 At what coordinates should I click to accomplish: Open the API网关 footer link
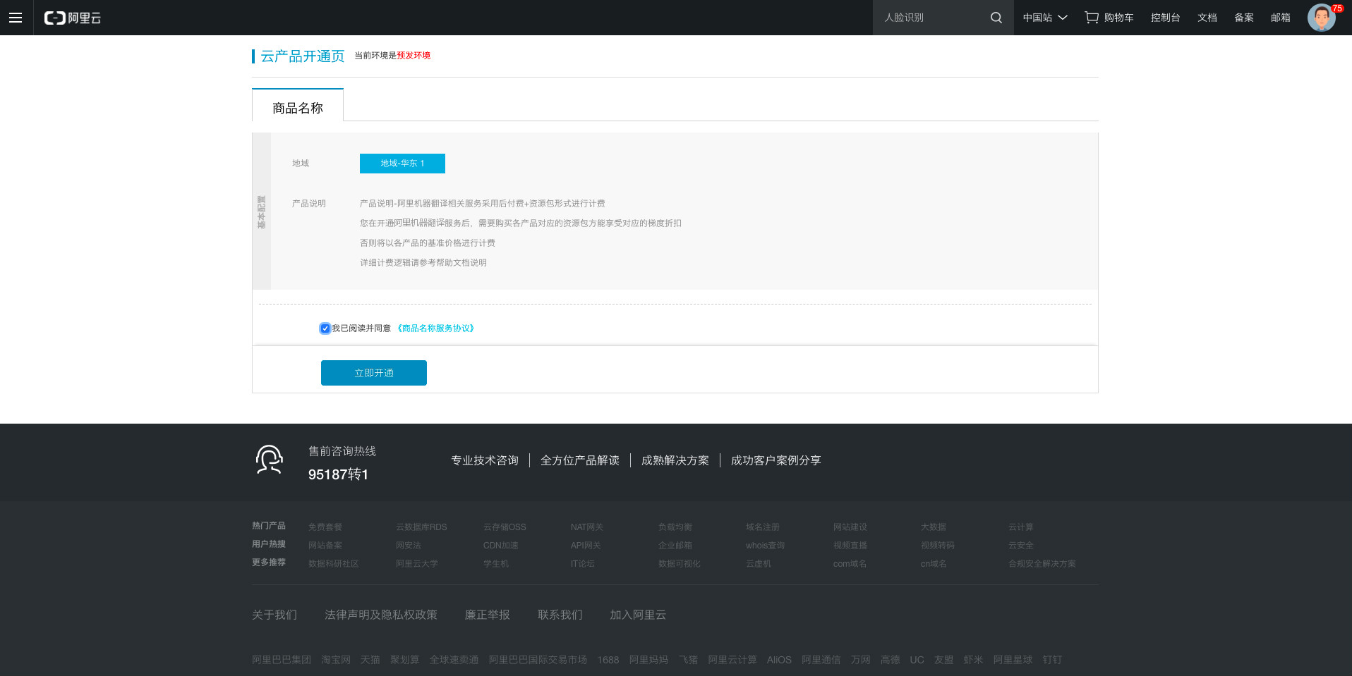click(586, 546)
